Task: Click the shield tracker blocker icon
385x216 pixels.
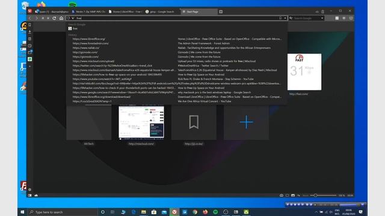Action: [x=69, y=18]
